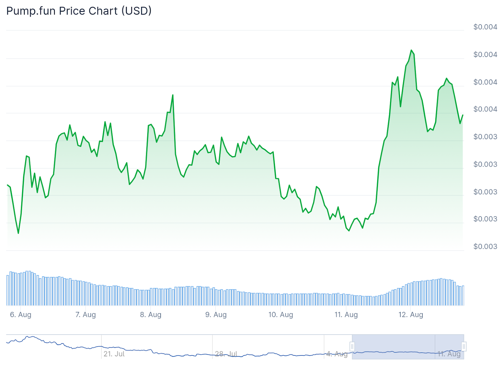Click the 28. Jul navigator label
The image size is (504, 368).
(226, 354)
